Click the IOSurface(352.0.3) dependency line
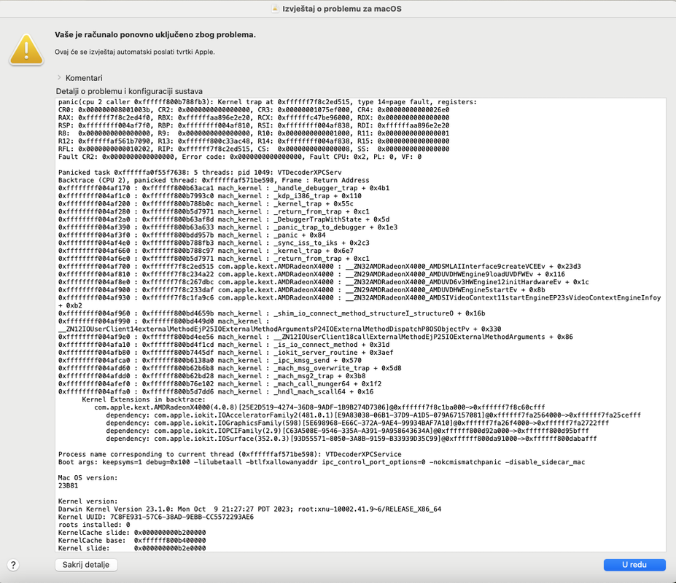Viewport: 676px width, 583px height. 351,439
